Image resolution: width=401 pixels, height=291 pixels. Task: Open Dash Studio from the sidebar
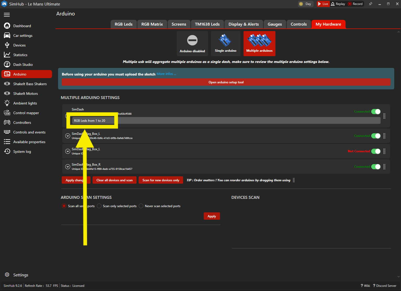23,65
